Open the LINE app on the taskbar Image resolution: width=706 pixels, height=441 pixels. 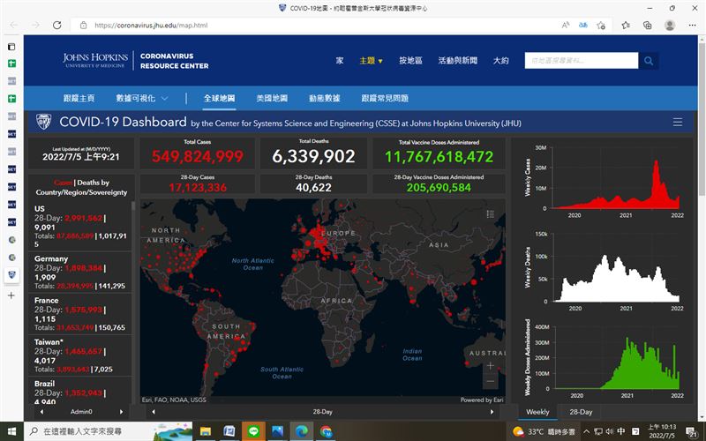pyautogui.click(x=253, y=431)
